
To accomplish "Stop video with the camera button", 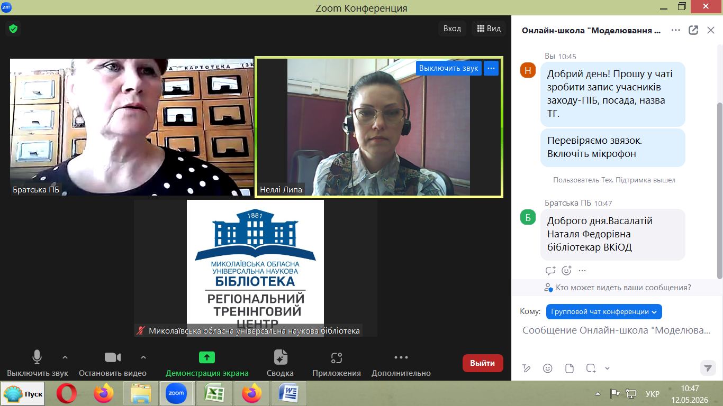I will click(x=113, y=363).
